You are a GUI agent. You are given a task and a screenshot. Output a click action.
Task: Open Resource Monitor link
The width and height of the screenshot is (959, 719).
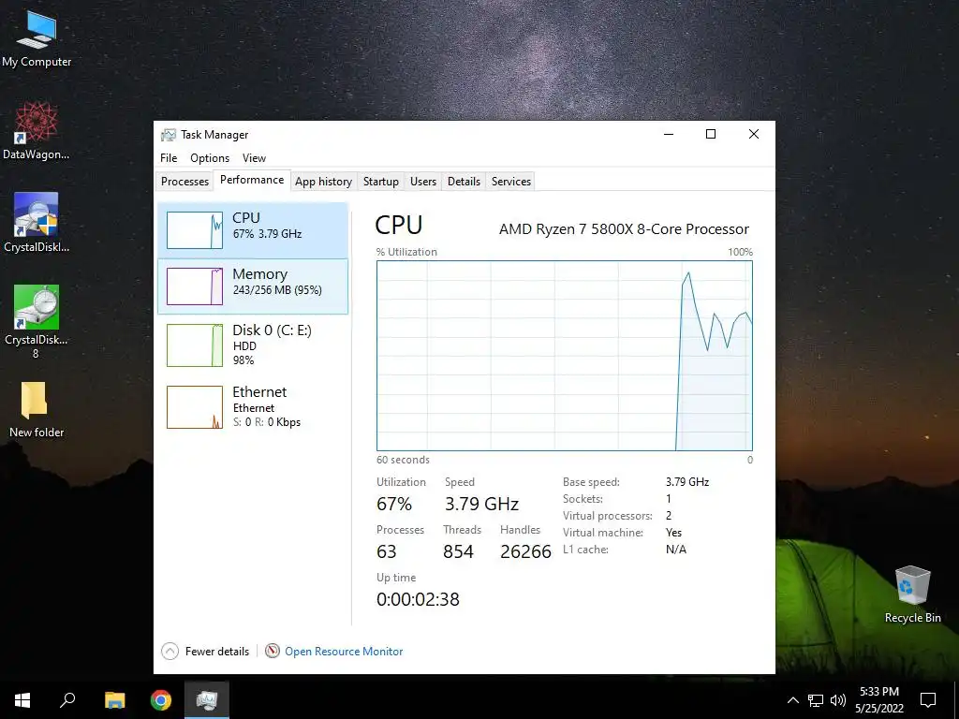pyautogui.click(x=344, y=652)
